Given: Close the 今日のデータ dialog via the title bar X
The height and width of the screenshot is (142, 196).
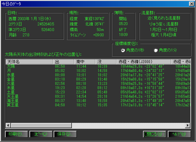Looking at the screenshot, I should [x=192, y=4].
